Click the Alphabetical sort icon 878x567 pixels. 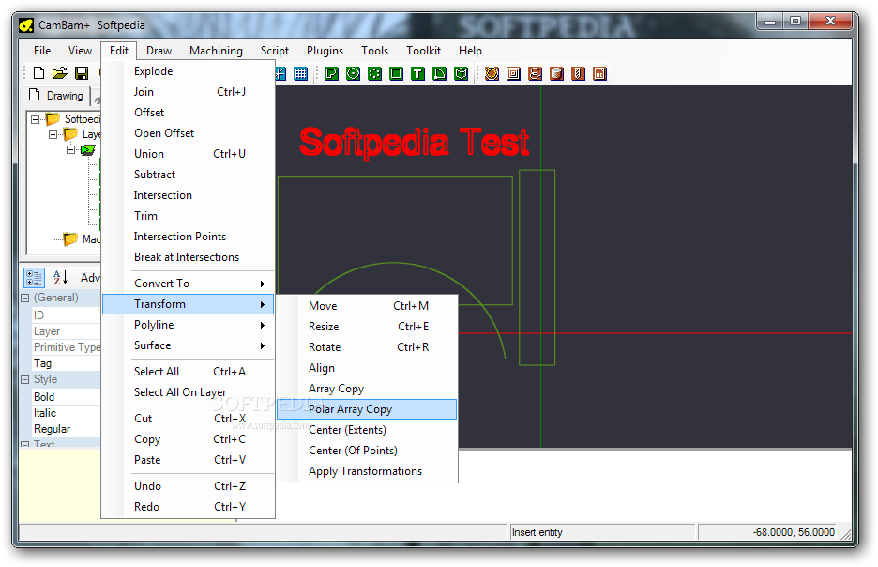[60, 277]
